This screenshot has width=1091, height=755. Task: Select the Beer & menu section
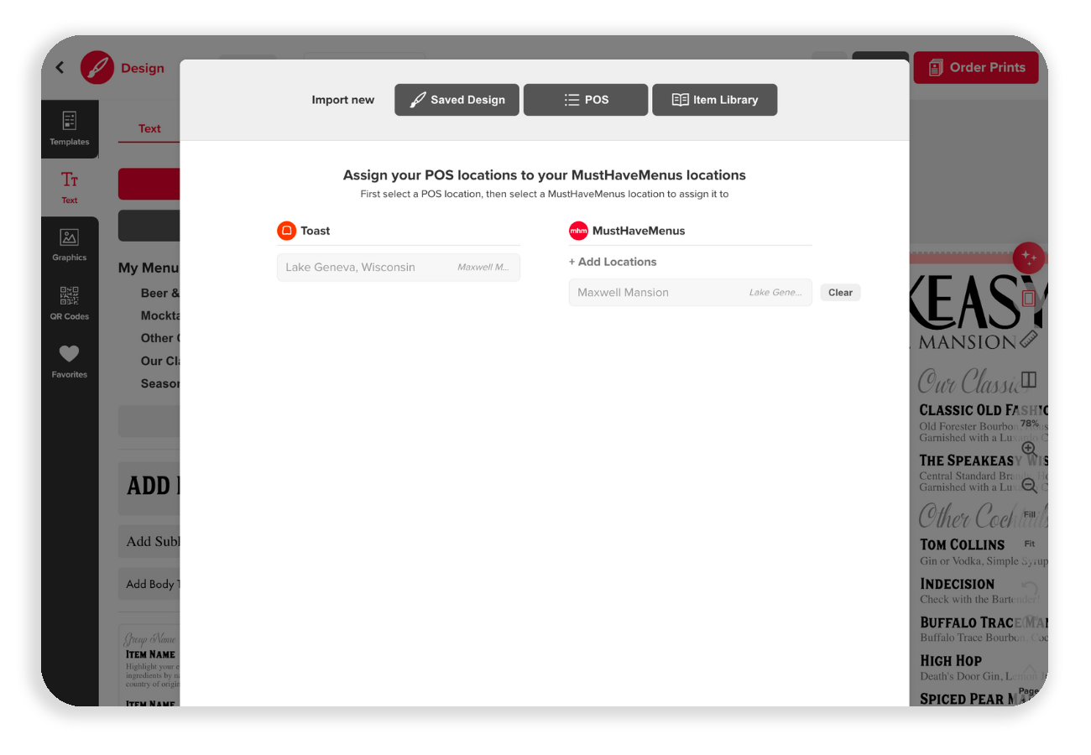[x=160, y=294]
